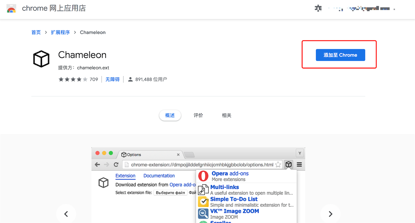Screen dimensions: 415x223
Task: Click the "提供方：chameleon.ext" provider text
Action: pos(84,68)
